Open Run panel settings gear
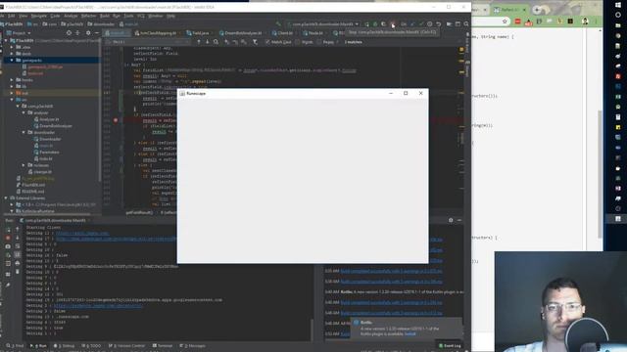The height and width of the screenshot is (352, 627). (451, 220)
